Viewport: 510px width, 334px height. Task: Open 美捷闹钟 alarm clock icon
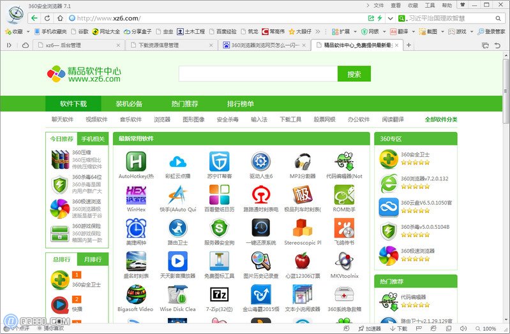click(x=136, y=228)
